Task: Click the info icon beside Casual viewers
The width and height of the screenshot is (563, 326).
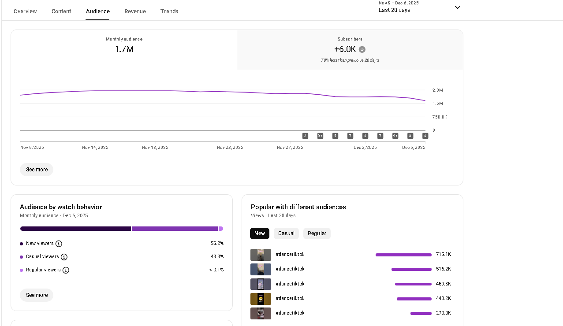Action: (64, 257)
